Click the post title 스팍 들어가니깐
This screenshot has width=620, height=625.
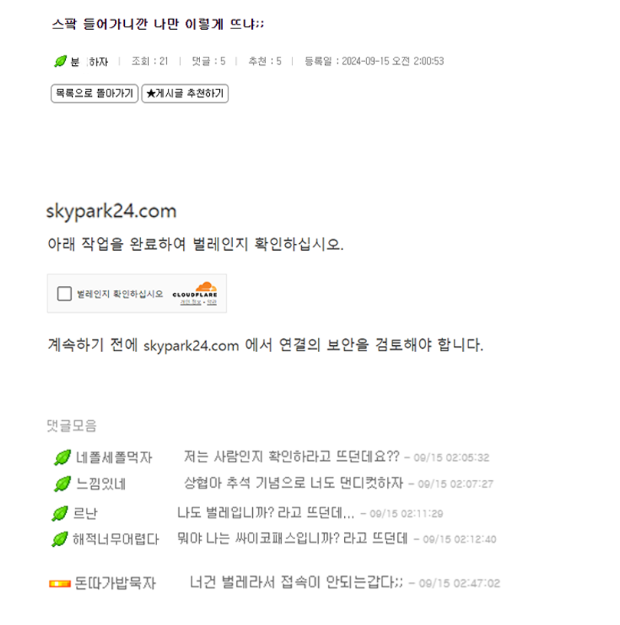point(158,25)
